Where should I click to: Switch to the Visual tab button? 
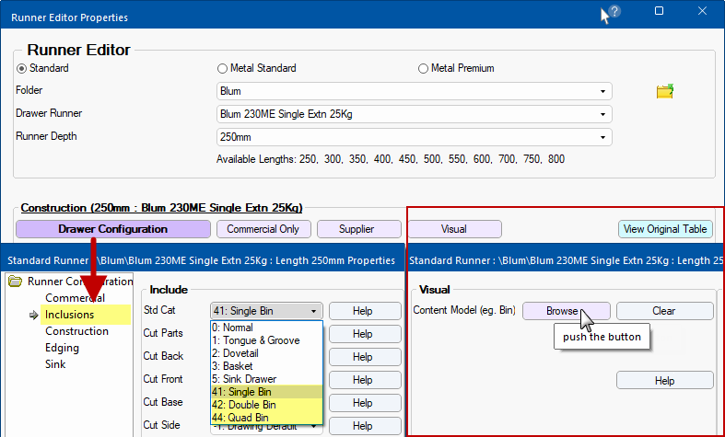454,229
